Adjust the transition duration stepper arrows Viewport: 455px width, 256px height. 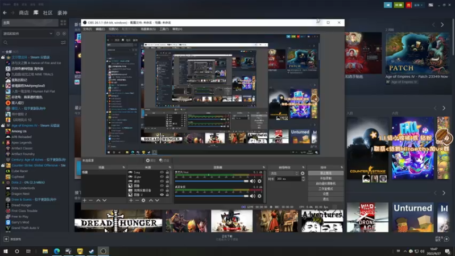click(x=303, y=179)
